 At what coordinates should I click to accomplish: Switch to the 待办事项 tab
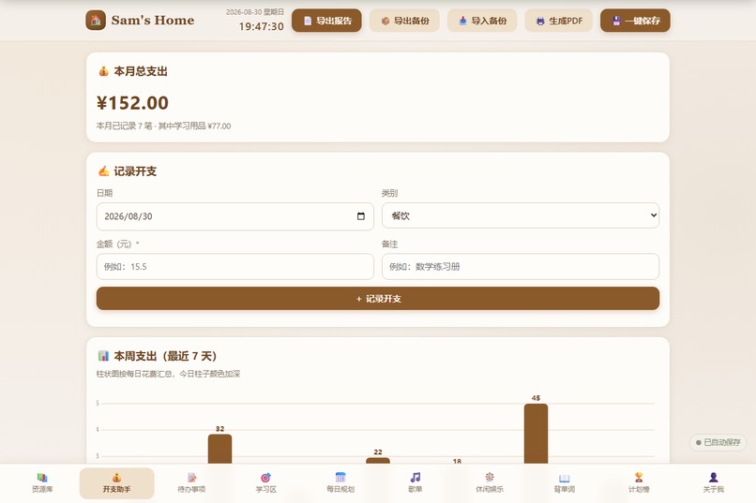click(191, 482)
